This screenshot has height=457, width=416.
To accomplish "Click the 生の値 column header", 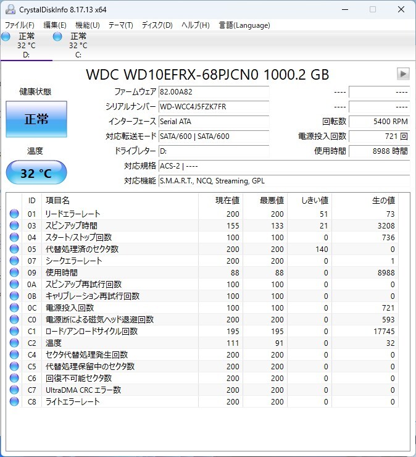I will click(365, 201).
